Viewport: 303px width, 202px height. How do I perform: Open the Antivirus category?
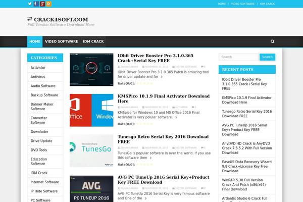point(38,77)
